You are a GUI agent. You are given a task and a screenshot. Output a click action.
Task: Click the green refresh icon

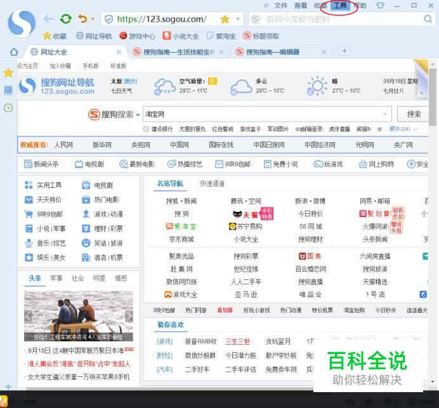66,19
